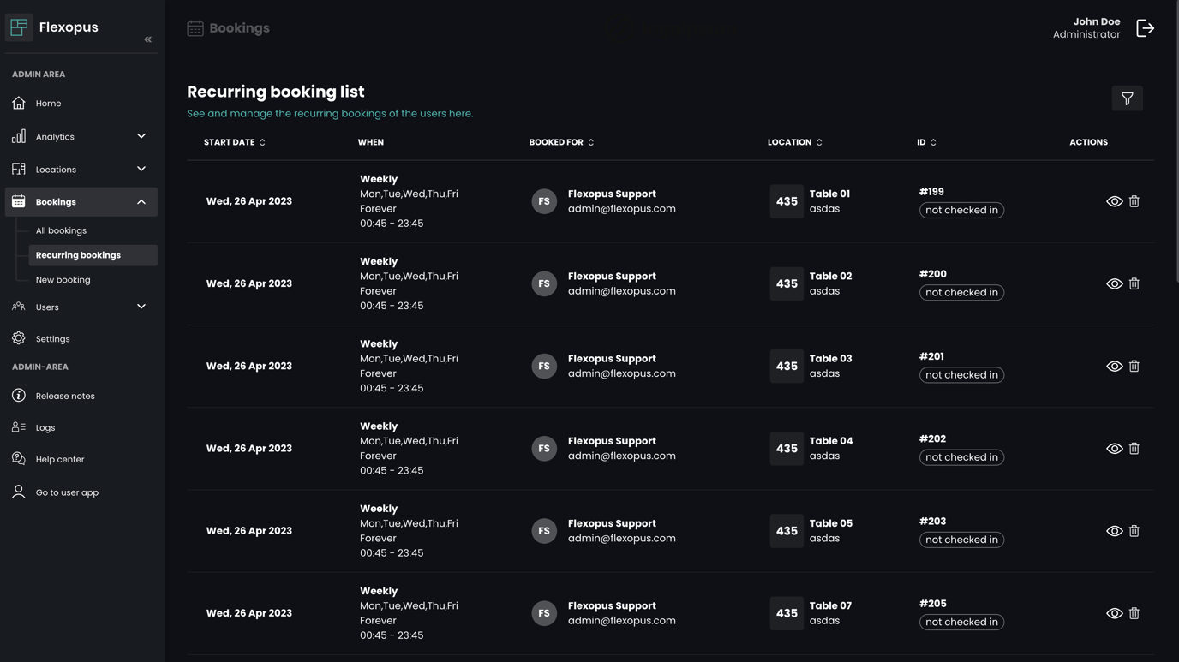Screen dimensions: 1179x662
Task: Go to user app link
Action: pyautogui.click(x=67, y=492)
